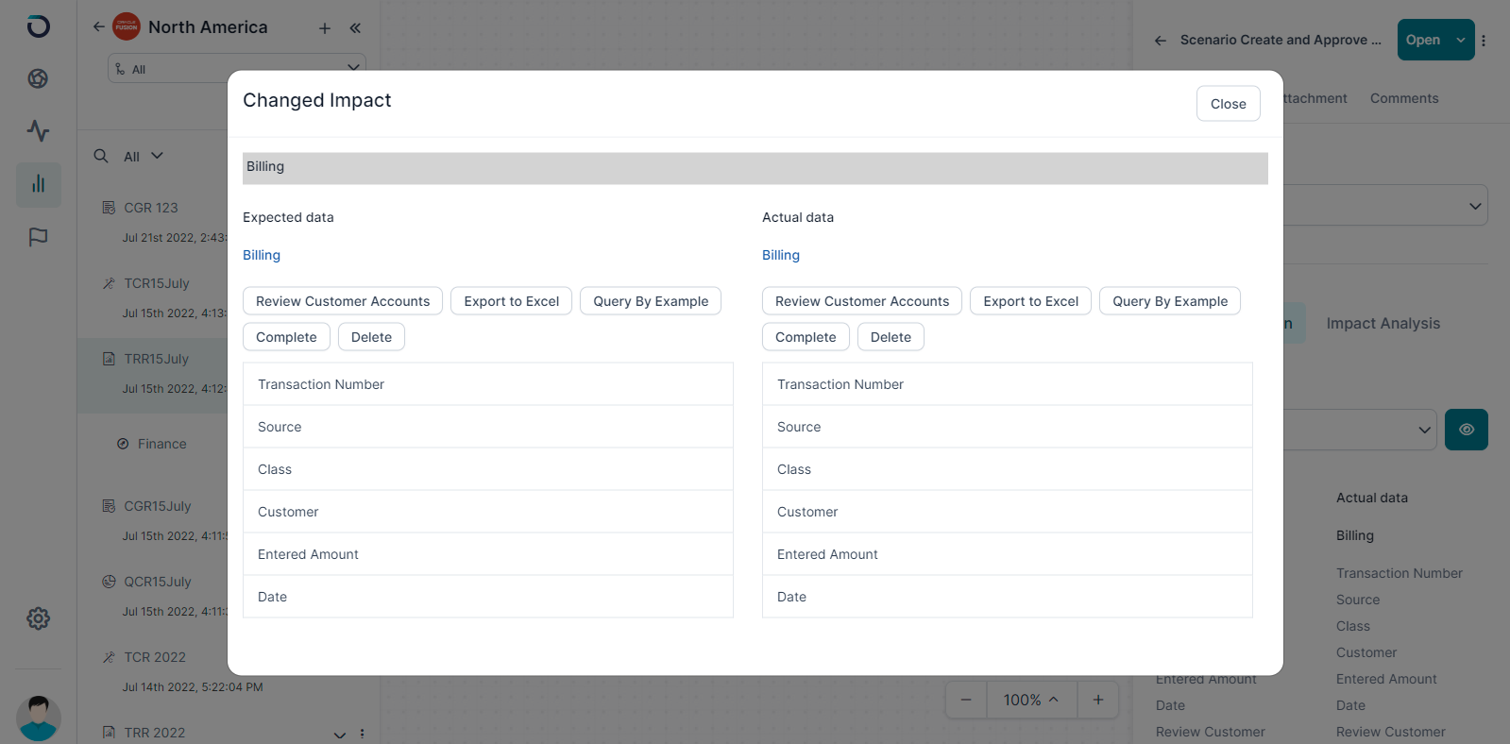Expand the All search filter chevron
1510x744 pixels.
click(x=157, y=156)
